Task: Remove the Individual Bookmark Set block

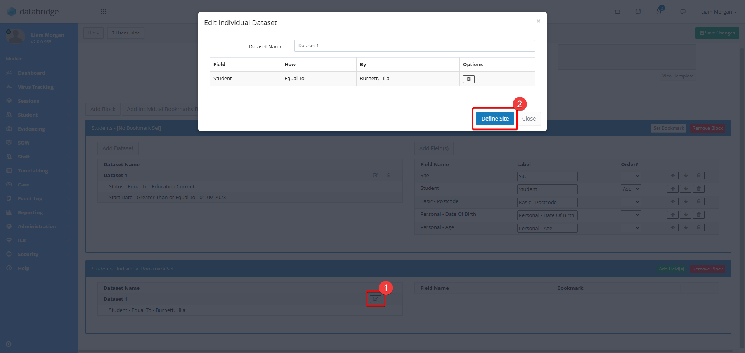Action: pos(707,269)
